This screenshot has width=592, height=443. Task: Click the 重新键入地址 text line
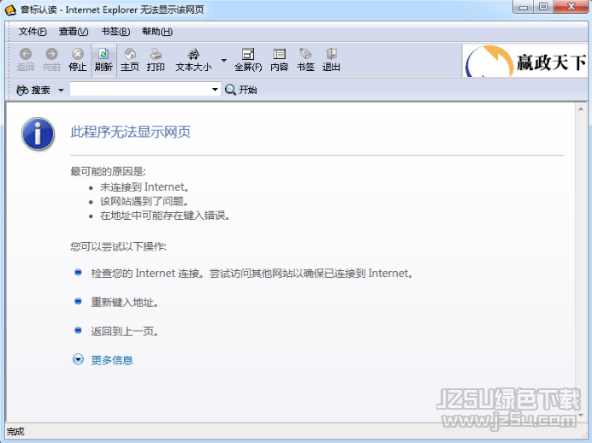click(124, 302)
